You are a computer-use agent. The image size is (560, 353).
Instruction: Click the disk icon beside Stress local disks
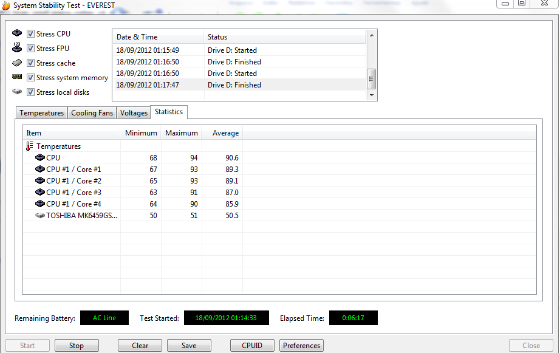(17, 92)
